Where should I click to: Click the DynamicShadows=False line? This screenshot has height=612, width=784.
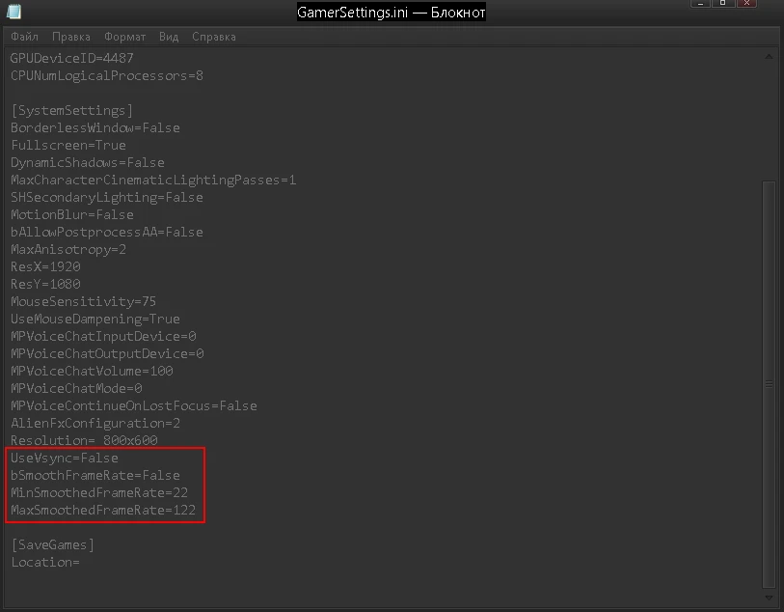pyautogui.click(x=88, y=162)
